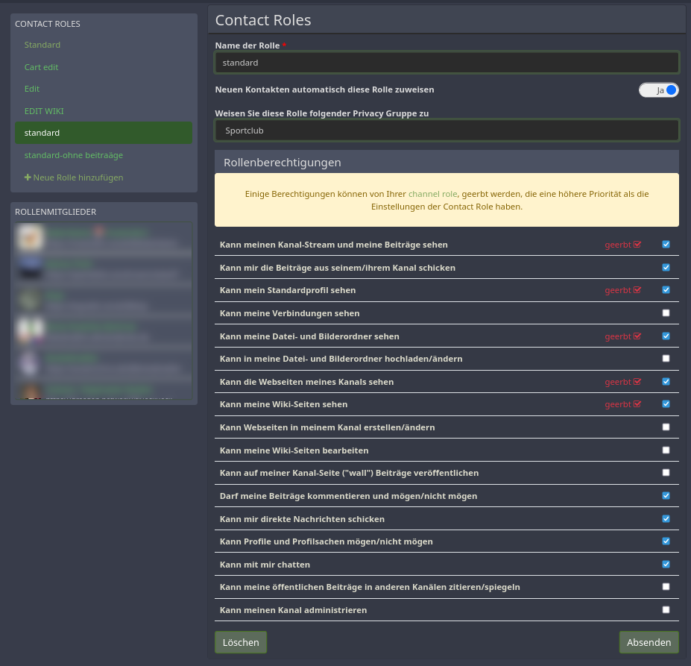The image size is (691, 666).
Task: Click the geerbt icon beside Wiki-Seiten sehen
Action: tap(637, 404)
